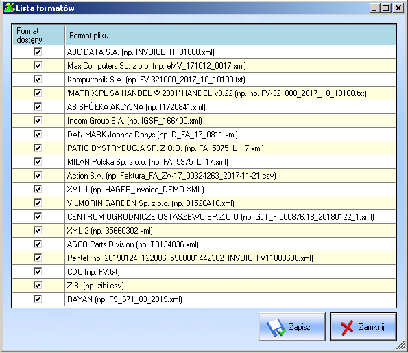408x353 pixels.
Task: Select the VILMORIN GARDEN row
Action: pyautogui.click(x=204, y=203)
